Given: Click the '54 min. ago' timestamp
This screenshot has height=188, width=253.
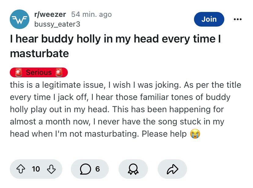Looking at the screenshot, I should click(91, 14).
